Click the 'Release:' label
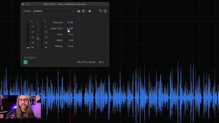This screenshot has height=123, width=219. (59, 46)
